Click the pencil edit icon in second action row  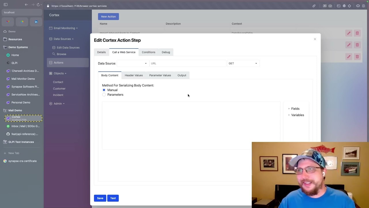coord(349,45)
